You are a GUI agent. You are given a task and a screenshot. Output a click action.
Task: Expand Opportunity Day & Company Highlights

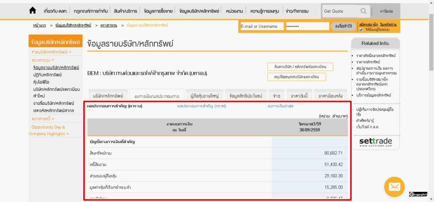(49, 131)
